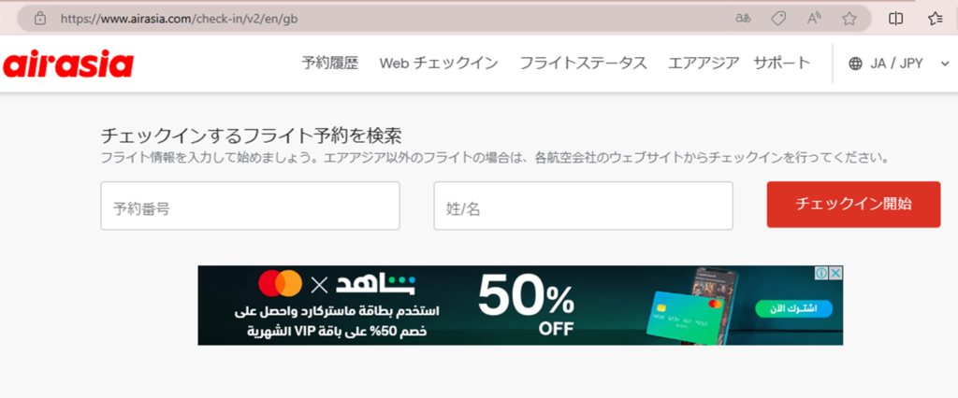The image size is (958, 398).
Task: Click the globe language icon
Action: pyautogui.click(x=855, y=64)
